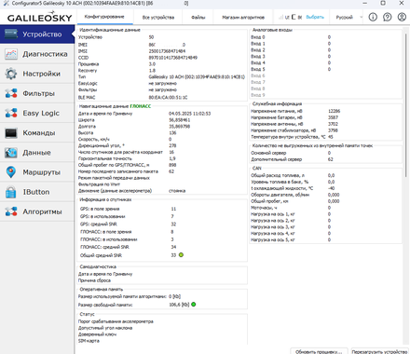Click the coolant temperature value -40
The height and width of the screenshot is (354, 410).
coord(332,188)
